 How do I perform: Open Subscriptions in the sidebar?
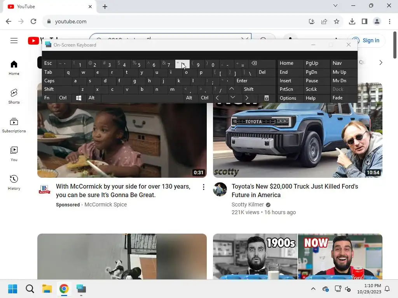click(14, 125)
